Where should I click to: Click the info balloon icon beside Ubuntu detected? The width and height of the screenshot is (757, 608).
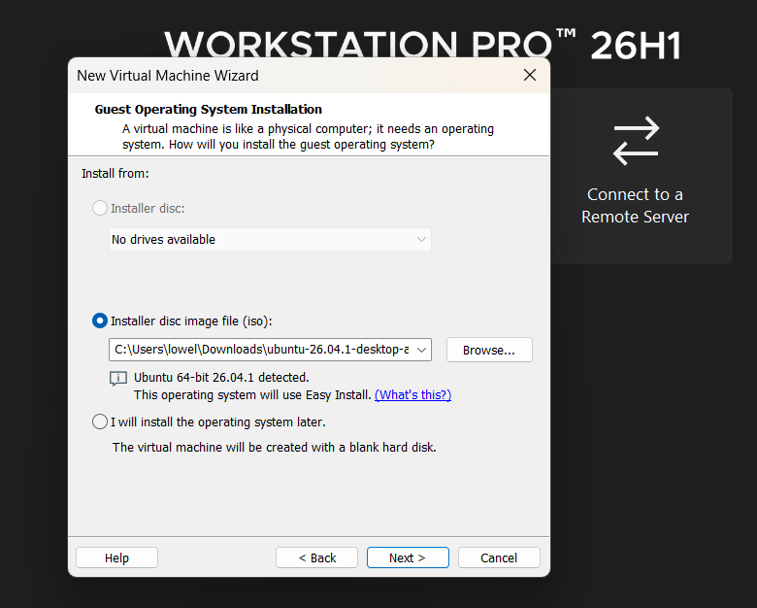[x=117, y=379]
